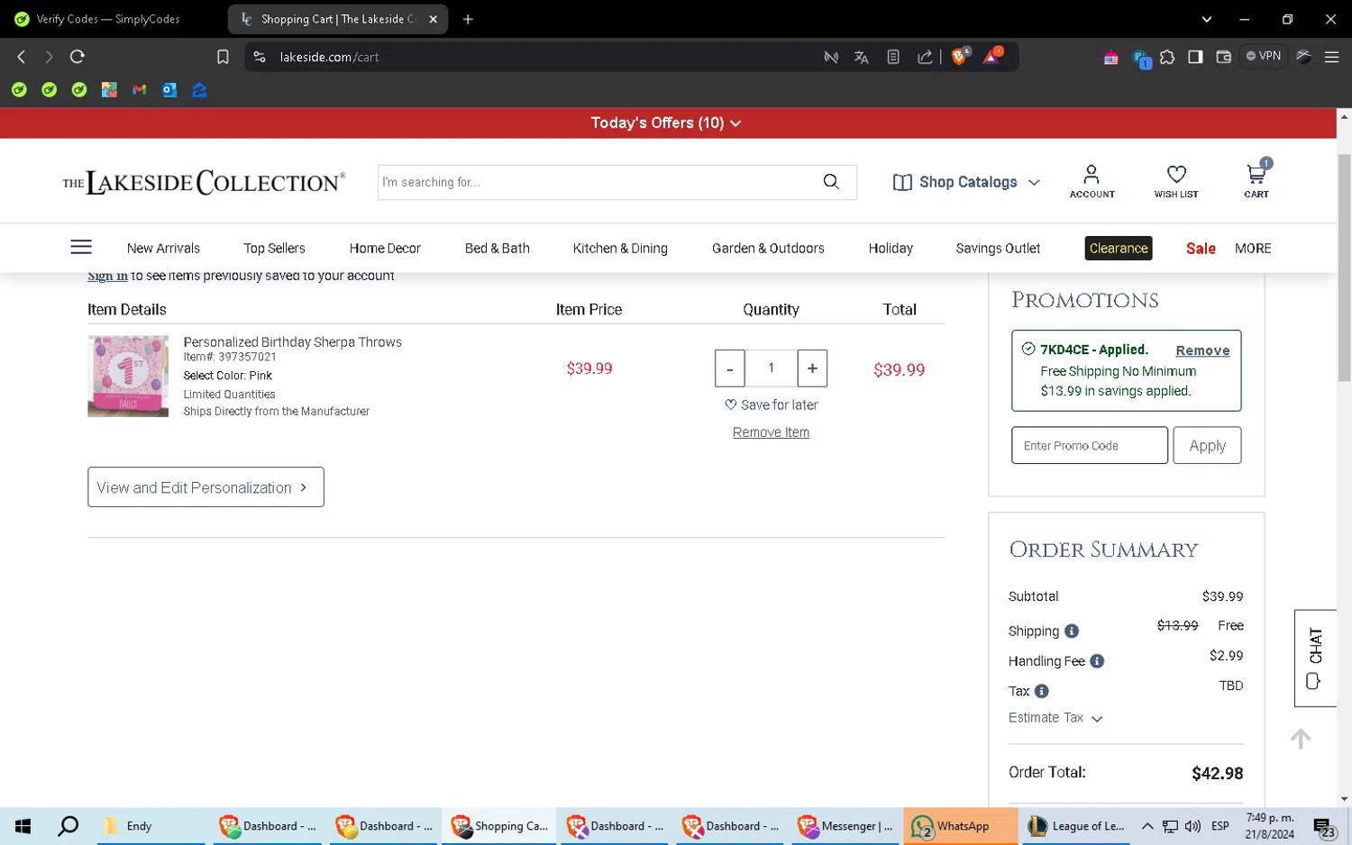1352x845 pixels.
Task: Open the Brave Rewards icon
Action: 991,57
